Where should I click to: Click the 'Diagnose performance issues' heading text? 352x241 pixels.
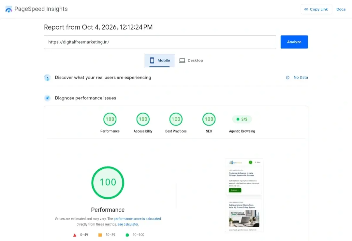tap(85, 98)
